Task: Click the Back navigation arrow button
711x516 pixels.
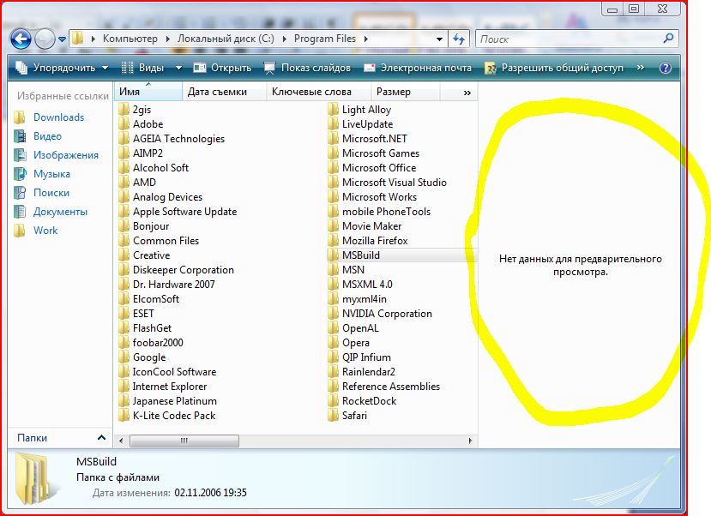Action: [21, 39]
